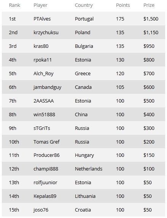This screenshot has height=218, width=167.
Task: Click win51888 player name
Action: pos(44,114)
